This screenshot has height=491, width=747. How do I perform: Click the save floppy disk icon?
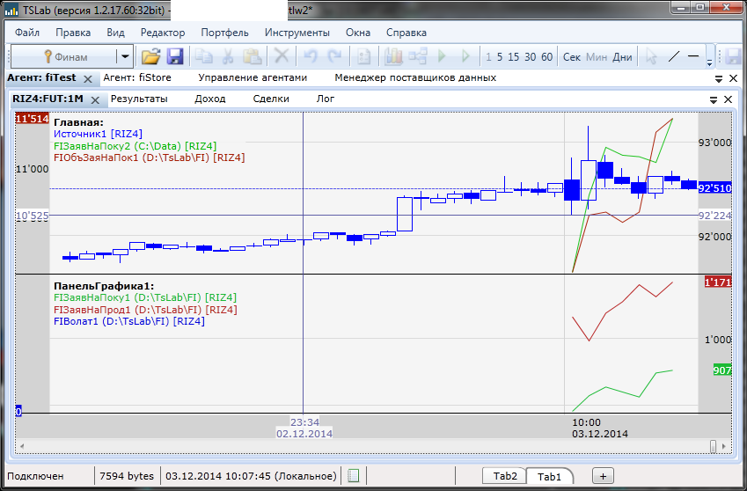coord(175,57)
